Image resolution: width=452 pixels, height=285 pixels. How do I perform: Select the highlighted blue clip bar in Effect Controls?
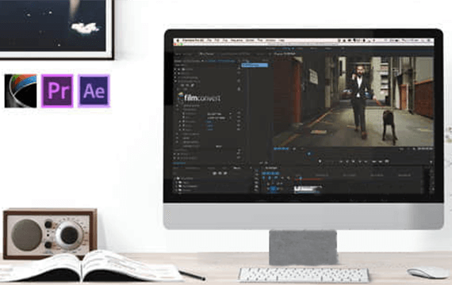pyautogui.click(x=255, y=66)
